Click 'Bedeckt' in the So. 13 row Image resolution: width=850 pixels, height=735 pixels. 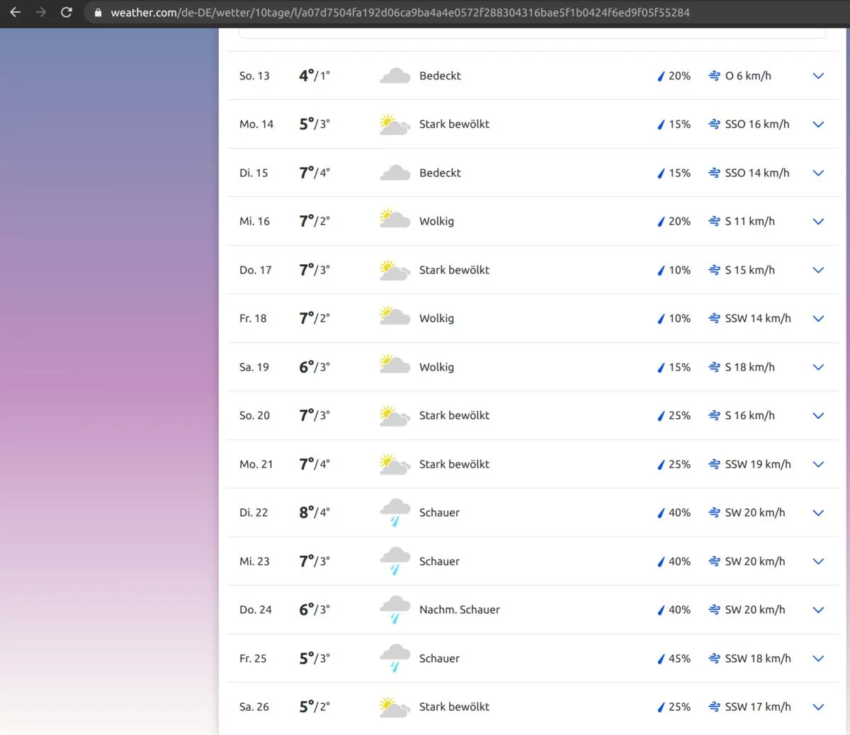[440, 76]
